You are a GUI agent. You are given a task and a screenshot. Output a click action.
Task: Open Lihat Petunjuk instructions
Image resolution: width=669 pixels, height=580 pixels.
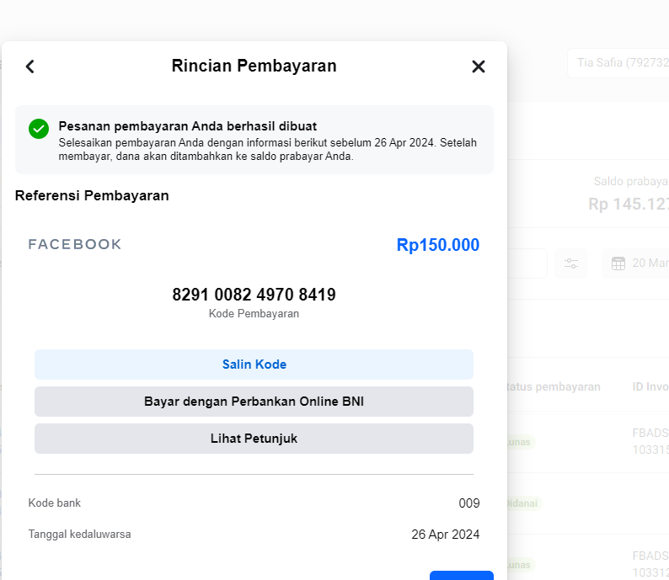click(x=254, y=439)
